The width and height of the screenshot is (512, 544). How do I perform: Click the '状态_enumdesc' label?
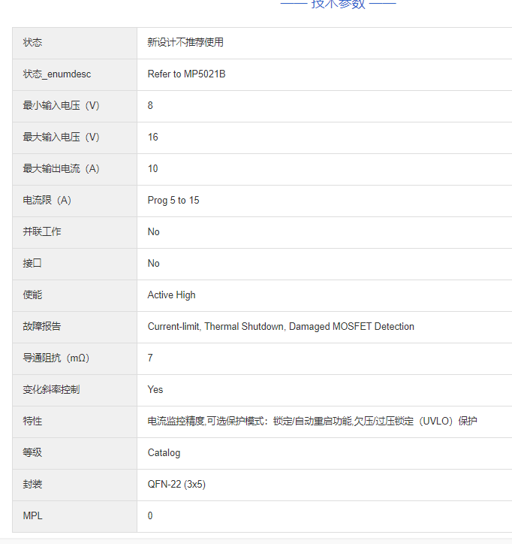click(x=57, y=74)
